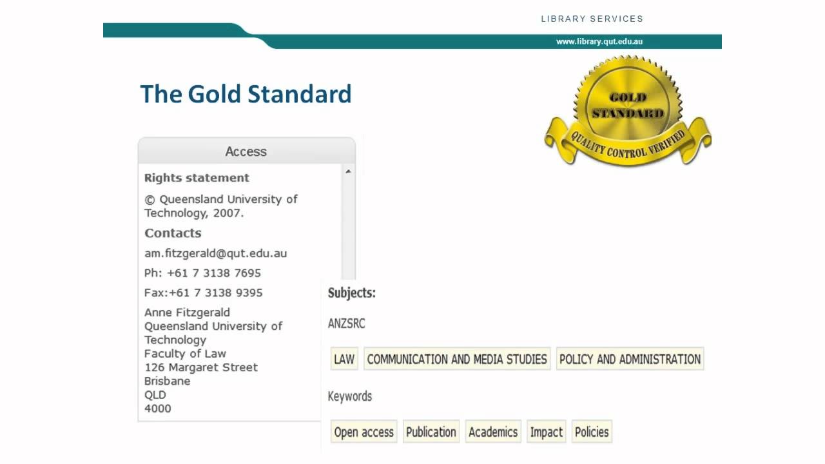The height and width of the screenshot is (464, 825).
Task: Click the Access panel header
Action: click(246, 151)
